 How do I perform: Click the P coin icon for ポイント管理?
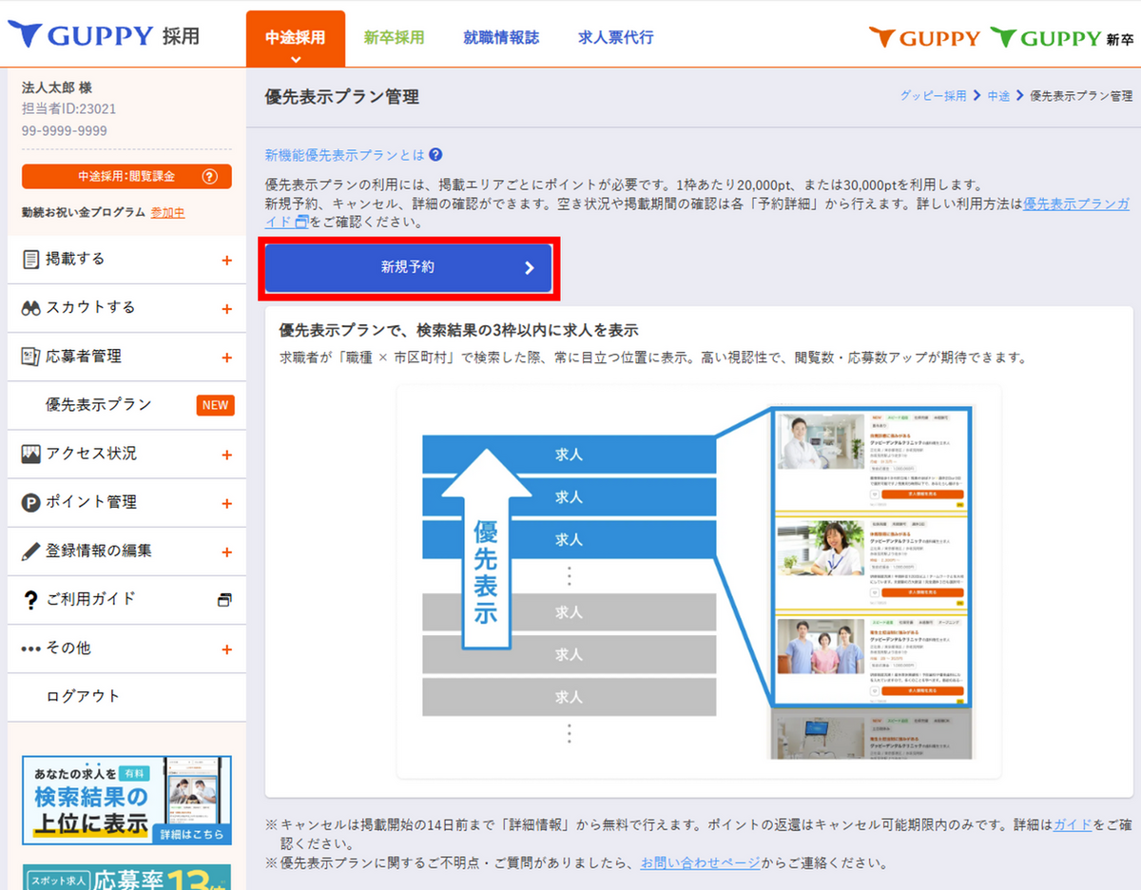pyautogui.click(x=30, y=503)
